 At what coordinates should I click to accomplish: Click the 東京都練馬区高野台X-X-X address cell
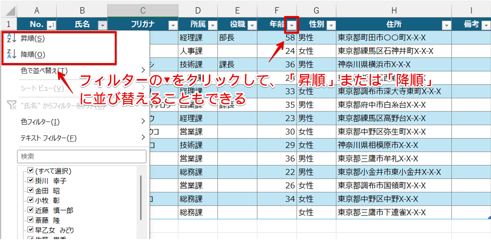(x=394, y=118)
